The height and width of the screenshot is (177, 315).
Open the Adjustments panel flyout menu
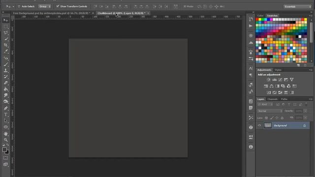coord(311,70)
